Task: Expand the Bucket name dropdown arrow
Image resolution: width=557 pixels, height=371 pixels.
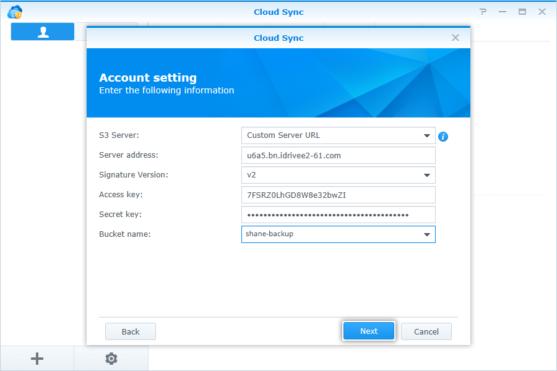Action: point(426,234)
